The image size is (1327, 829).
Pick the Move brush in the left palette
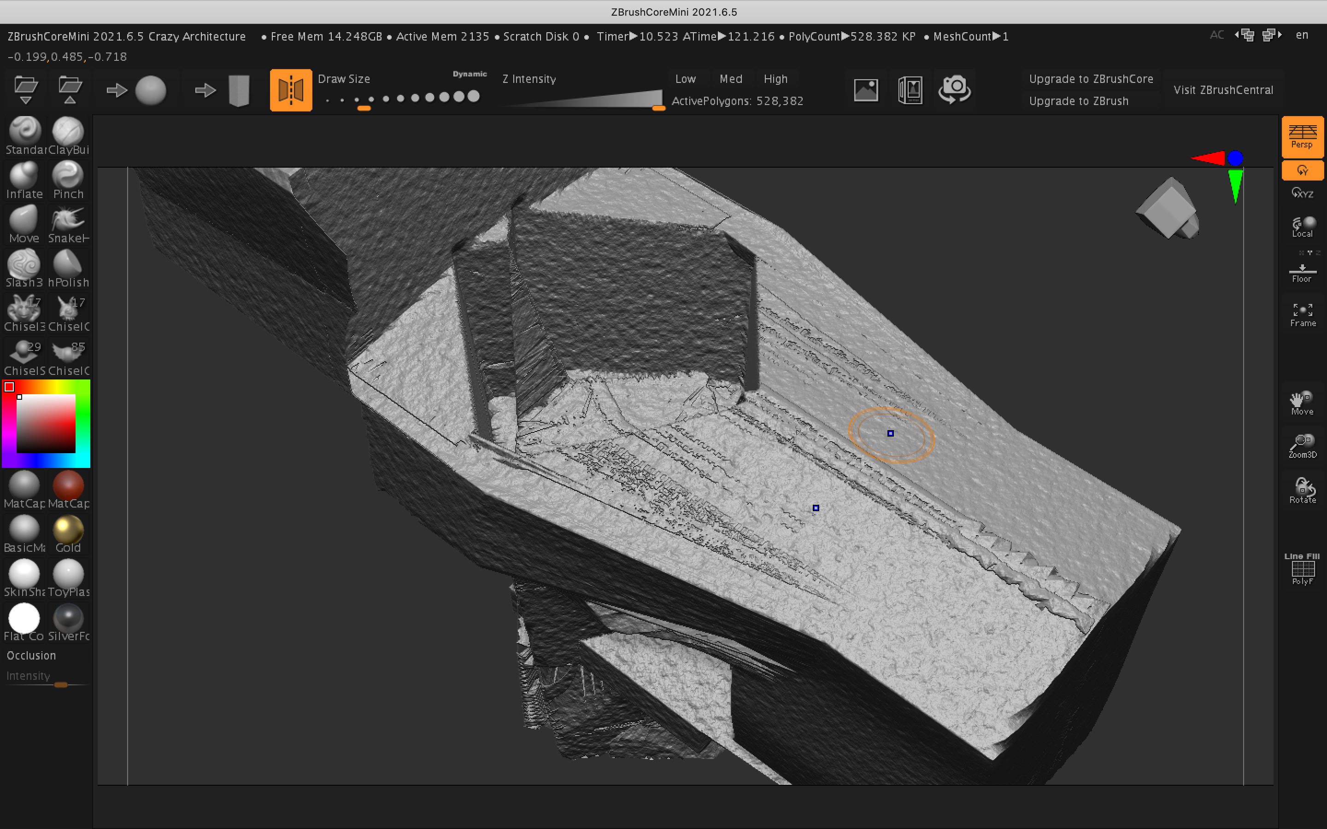tap(25, 224)
